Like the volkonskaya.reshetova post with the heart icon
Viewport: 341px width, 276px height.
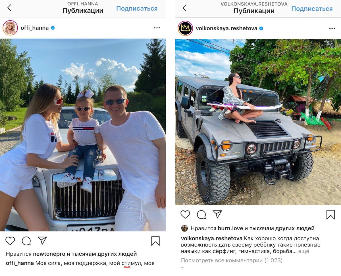tap(185, 214)
